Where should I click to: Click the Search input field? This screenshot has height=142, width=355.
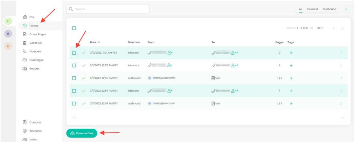(x=108, y=9)
